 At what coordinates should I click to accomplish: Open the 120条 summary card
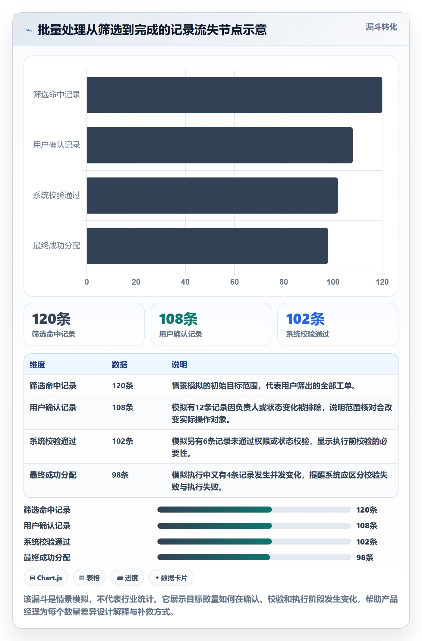(84, 324)
